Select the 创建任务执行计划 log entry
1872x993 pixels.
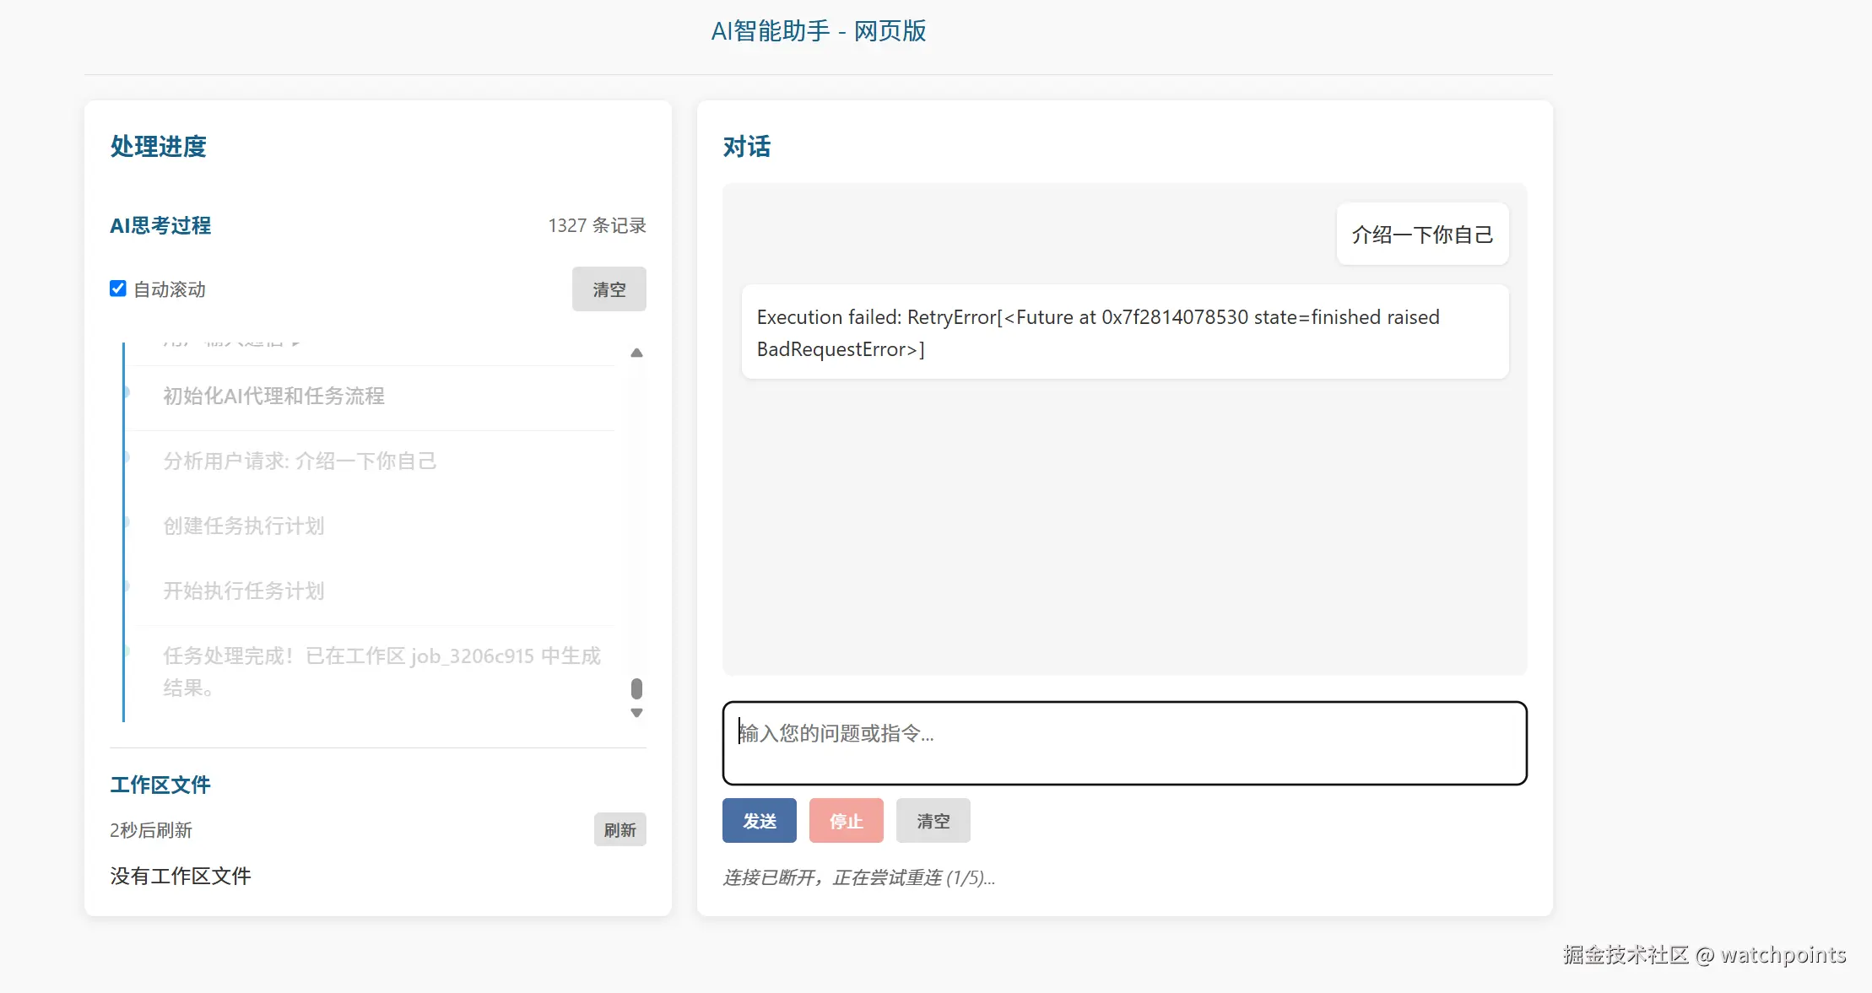(243, 526)
